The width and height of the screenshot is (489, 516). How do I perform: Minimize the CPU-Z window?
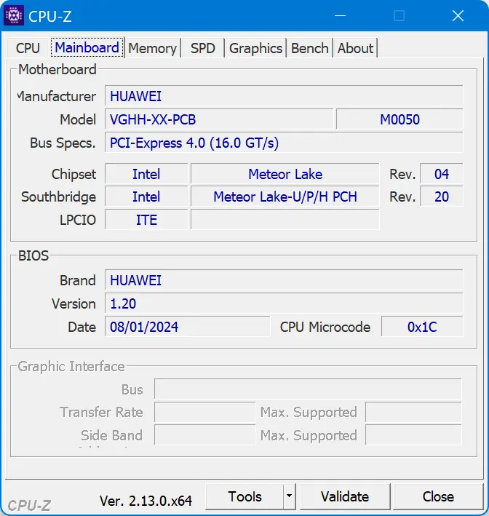point(340,15)
